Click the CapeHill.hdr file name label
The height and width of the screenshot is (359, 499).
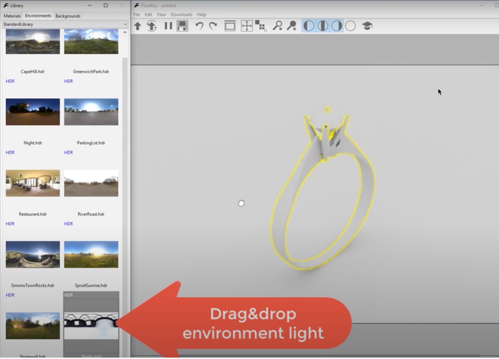[x=33, y=72]
